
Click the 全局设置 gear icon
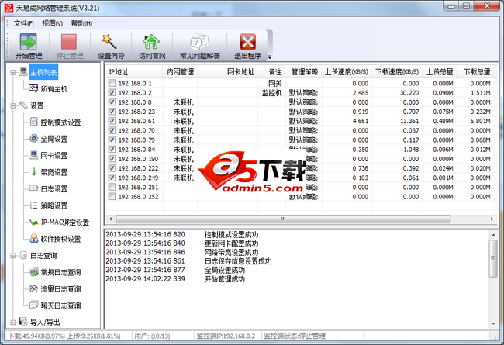click(34, 139)
